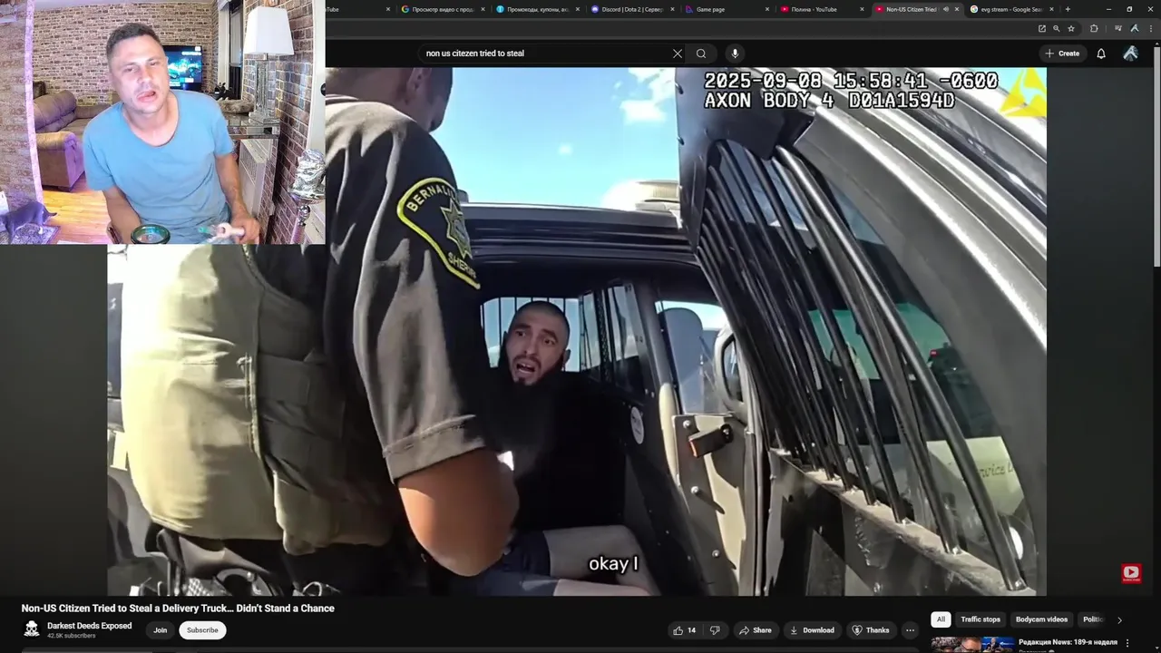Open options for 'Редакция News' suggested video
Image resolution: width=1161 pixels, height=653 pixels.
(1127, 643)
